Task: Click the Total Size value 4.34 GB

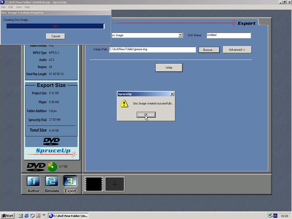Action: pyautogui.click(x=54, y=130)
